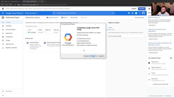Click the Migrate to containers icon
The width and height of the screenshot is (174, 98).
pyautogui.click(x=3, y=48)
